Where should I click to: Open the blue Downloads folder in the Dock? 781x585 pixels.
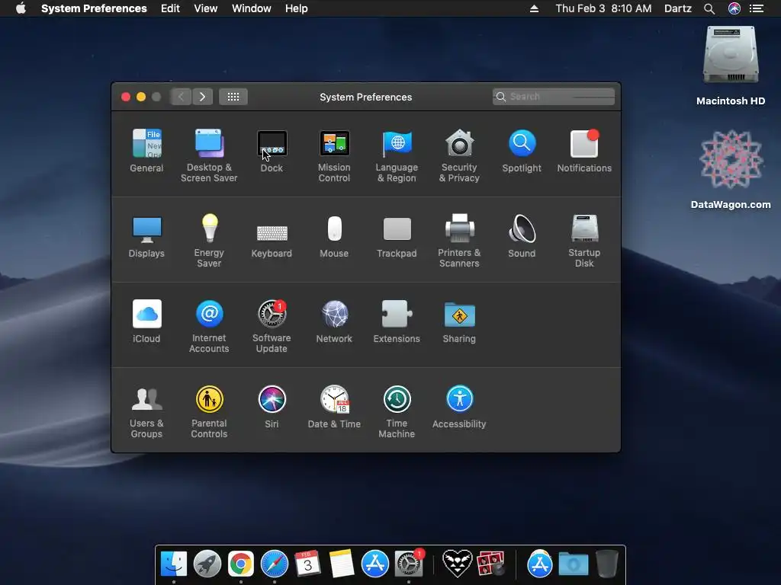(x=574, y=564)
